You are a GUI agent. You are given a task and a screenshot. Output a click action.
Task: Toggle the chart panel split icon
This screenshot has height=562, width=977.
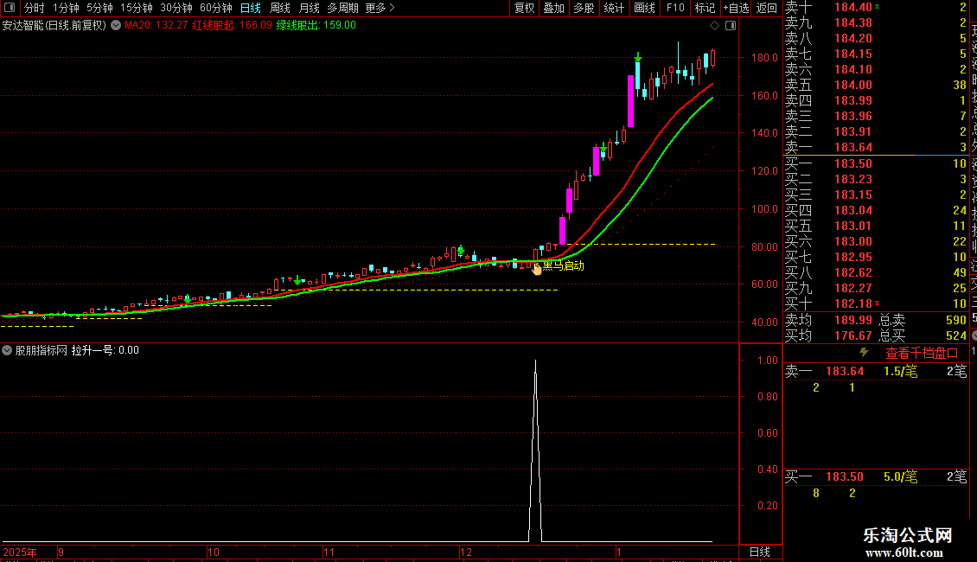click(731, 26)
